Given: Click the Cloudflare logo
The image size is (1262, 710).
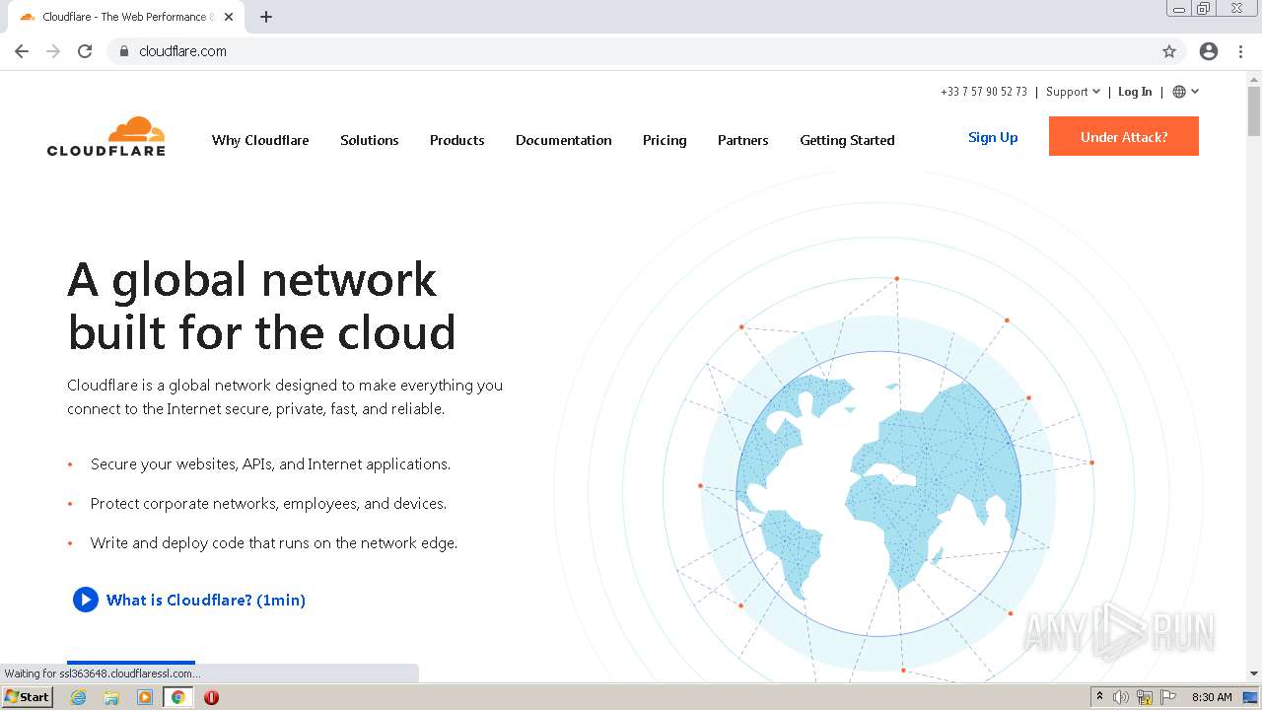Looking at the screenshot, I should coord(106,136).
